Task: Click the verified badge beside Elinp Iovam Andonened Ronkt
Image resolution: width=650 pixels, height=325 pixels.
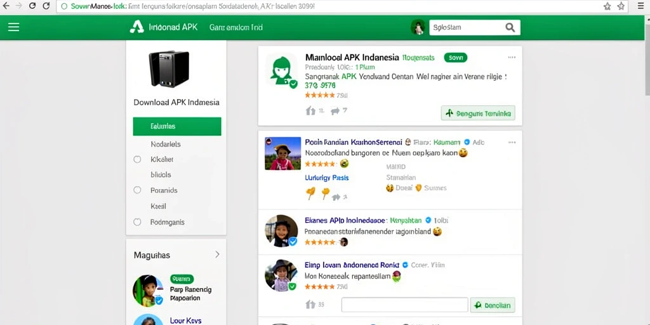Action: (x=406, y=265)
